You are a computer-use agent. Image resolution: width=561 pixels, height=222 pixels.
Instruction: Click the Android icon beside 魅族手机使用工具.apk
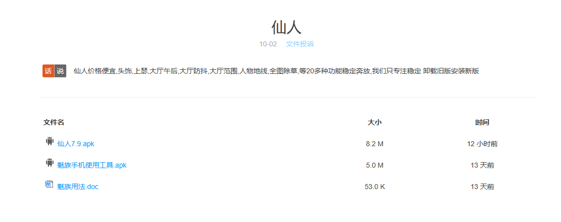pyautogui.click(x=49, y=163)
